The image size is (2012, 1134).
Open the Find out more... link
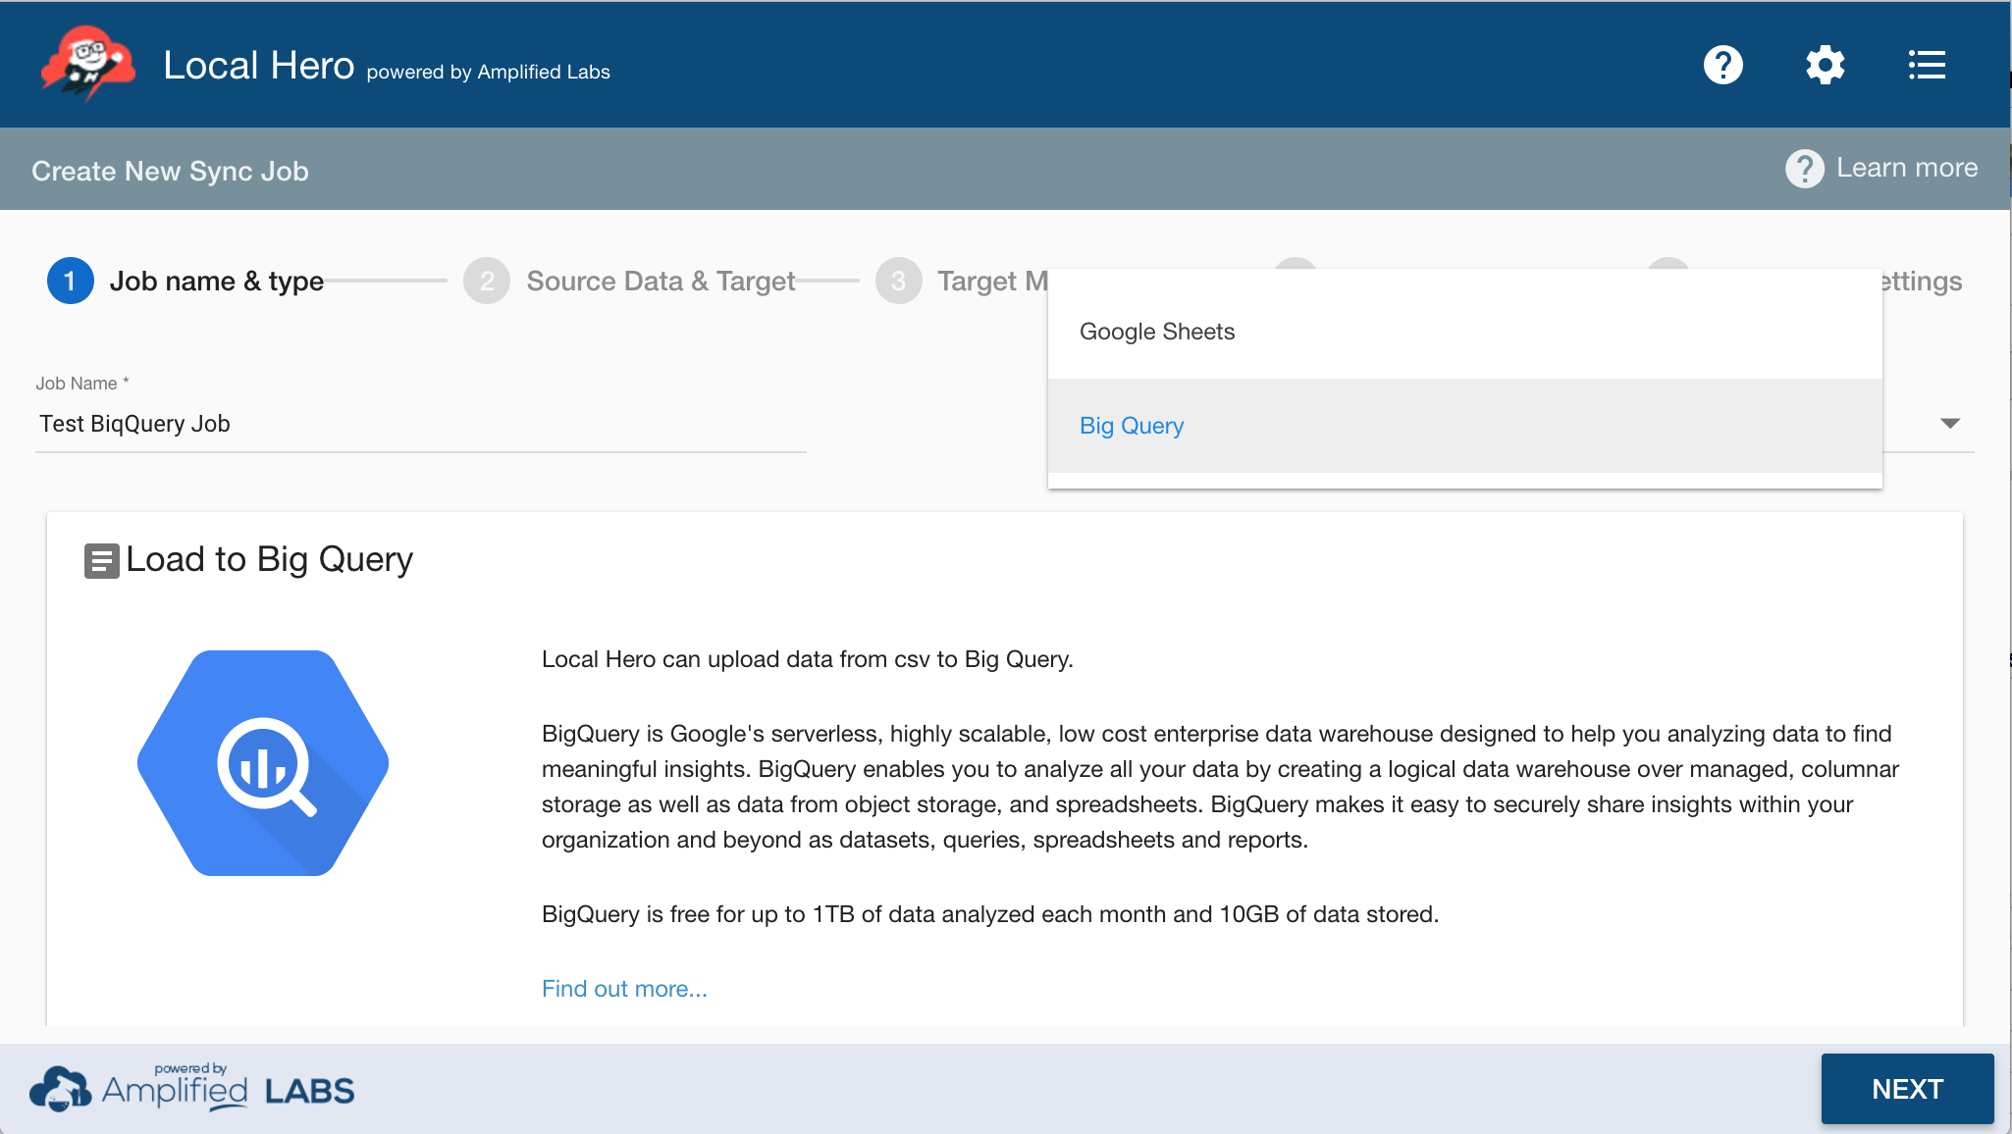coord(624,989)
